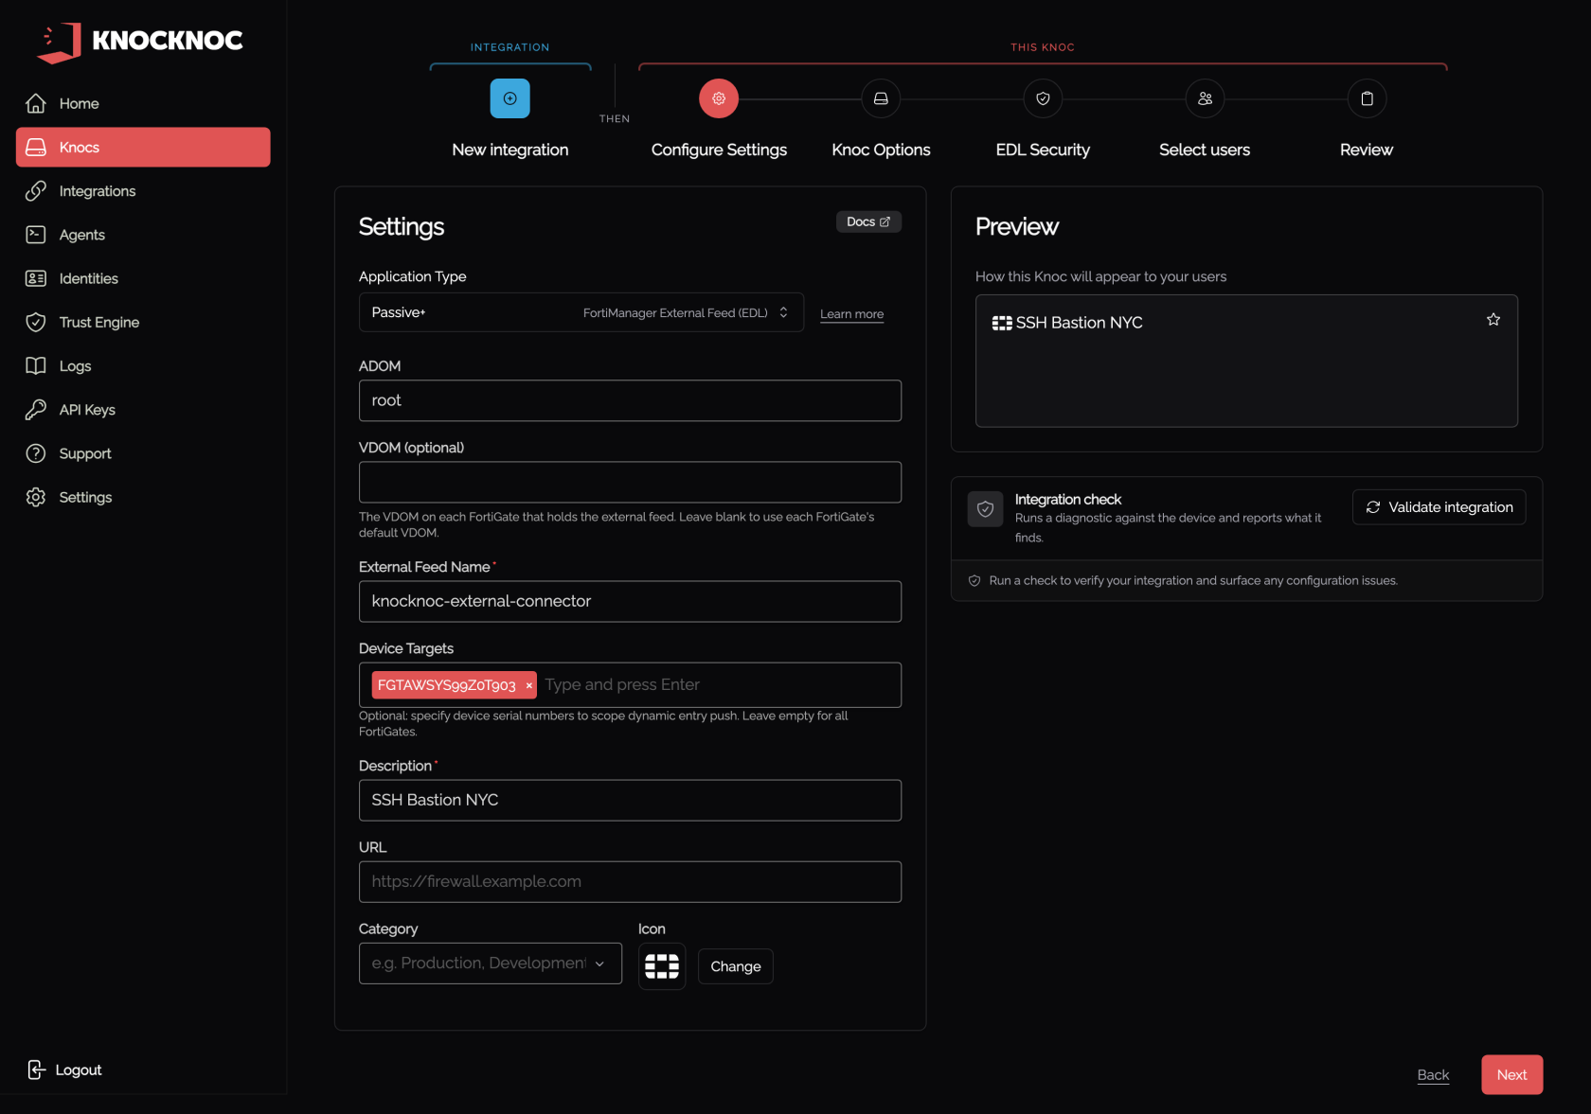
Task: Open the Home page from sidebar
Action: point(143,103)
